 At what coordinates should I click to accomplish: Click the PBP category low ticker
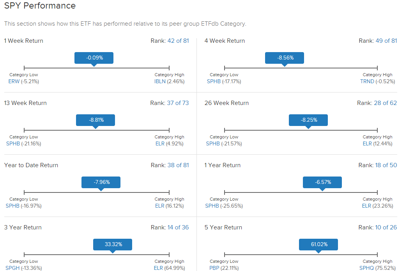[x=214, y=268]
